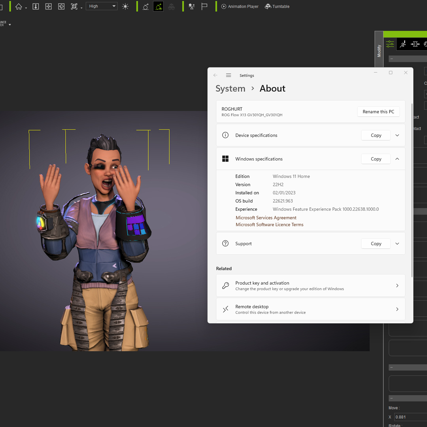Click the Device specifications info icon

pos(225,135)
